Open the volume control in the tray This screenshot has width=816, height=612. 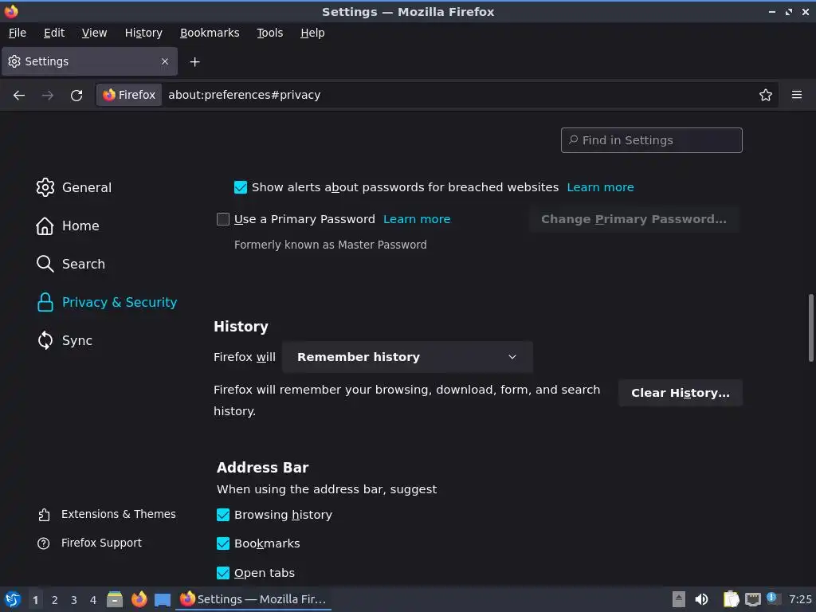[x=701, y=599]
